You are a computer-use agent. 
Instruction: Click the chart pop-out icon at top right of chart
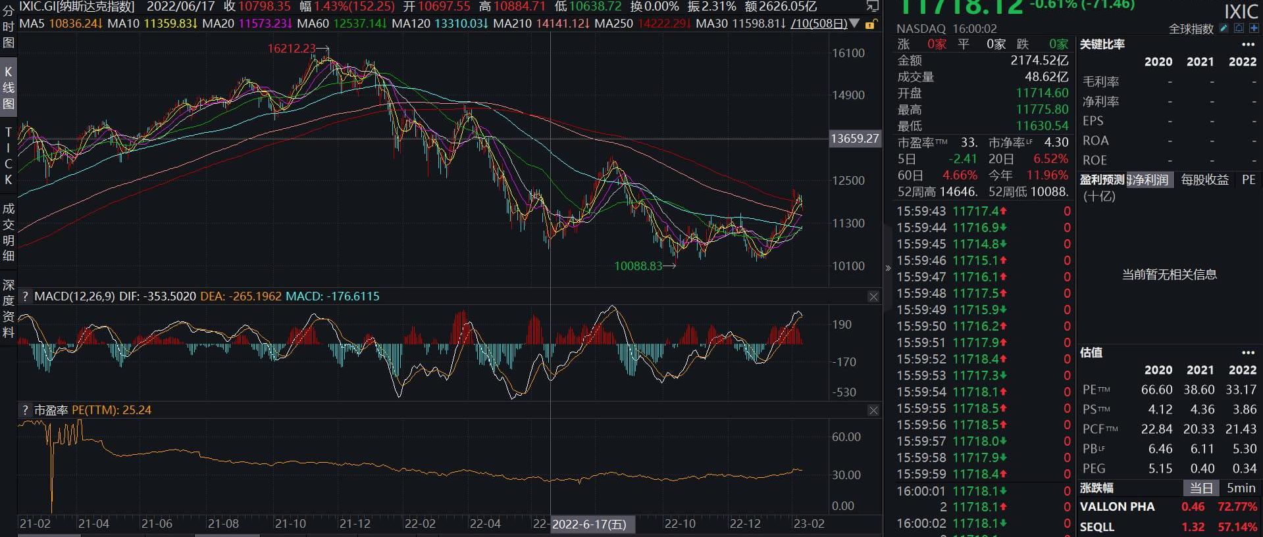(x=872, y=7)
